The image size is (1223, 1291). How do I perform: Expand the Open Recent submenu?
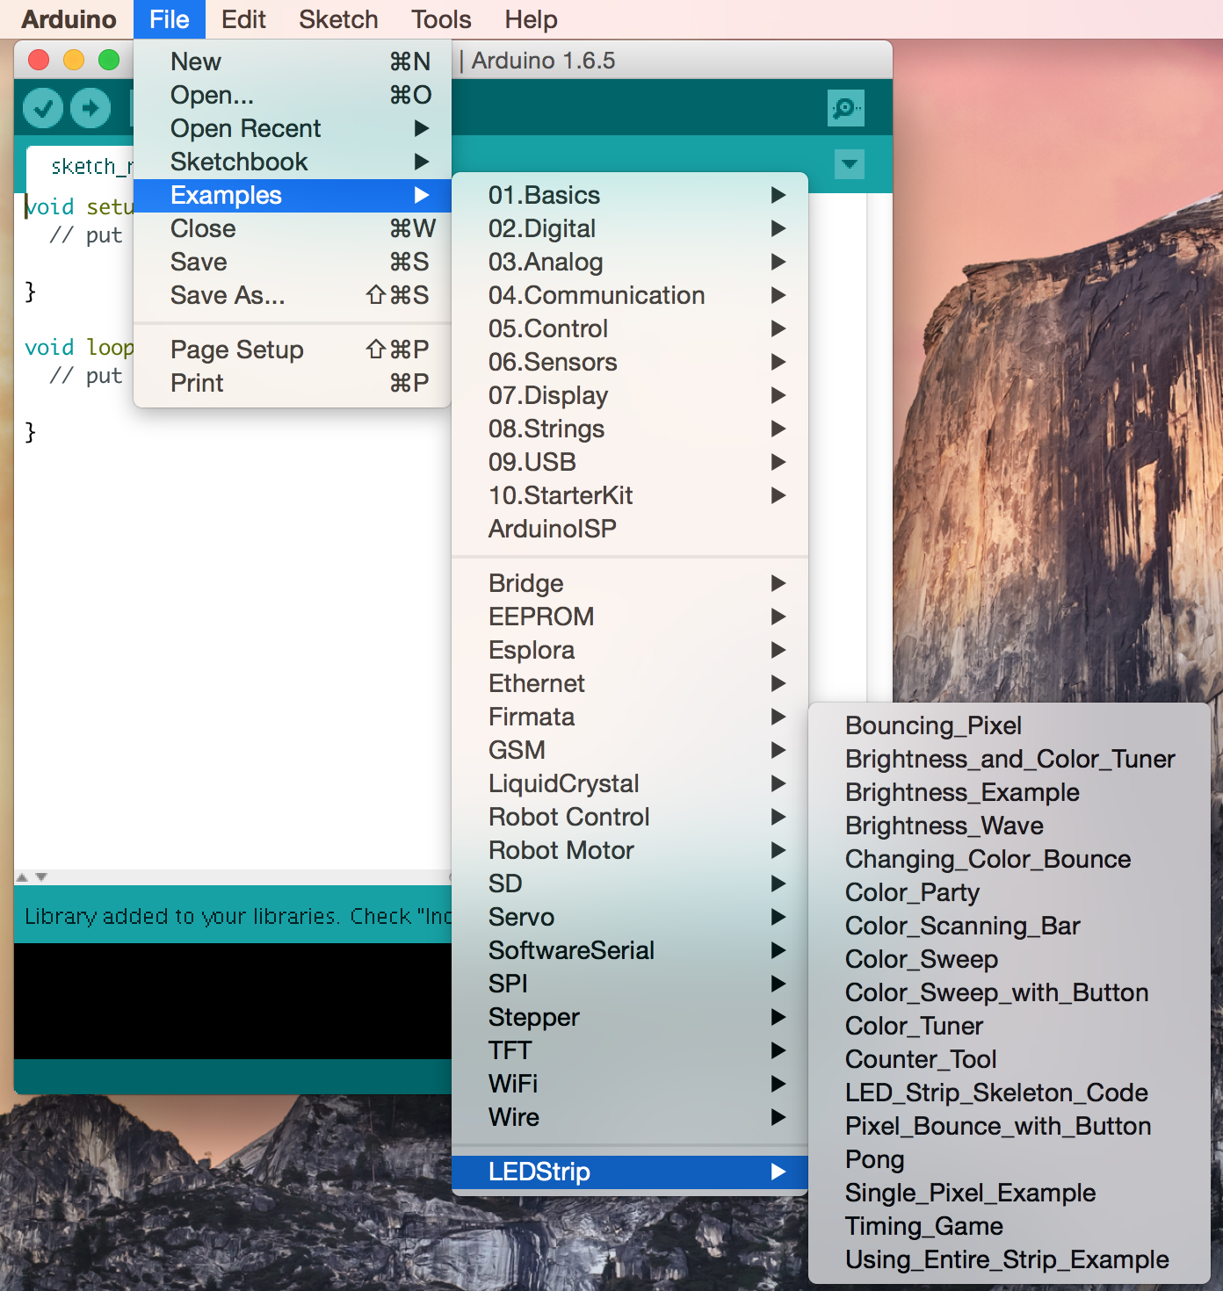293,128
